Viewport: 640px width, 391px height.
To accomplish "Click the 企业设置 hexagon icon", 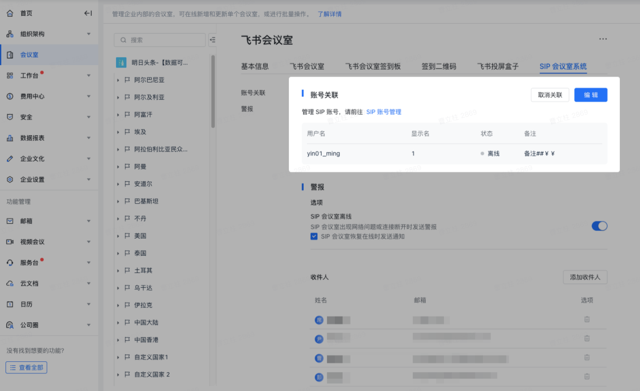I will point(10,179).
